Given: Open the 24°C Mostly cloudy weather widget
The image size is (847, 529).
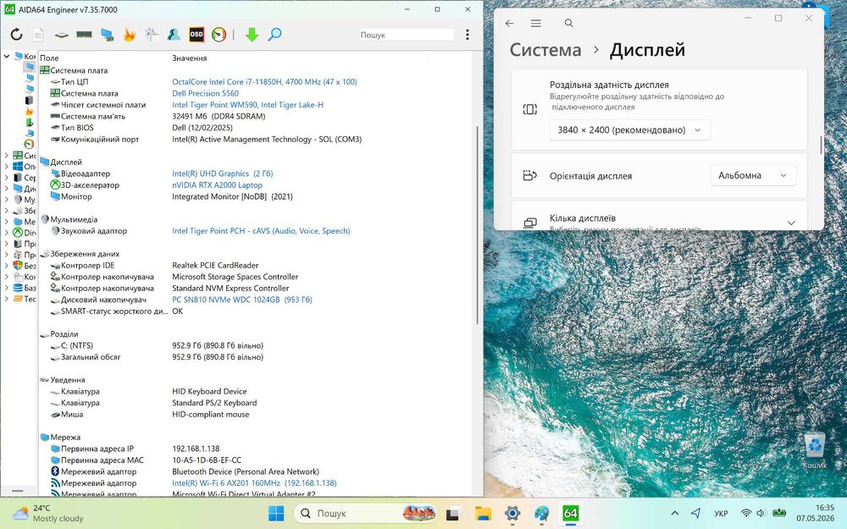Looking at the screenshot, I should [48, 514].
